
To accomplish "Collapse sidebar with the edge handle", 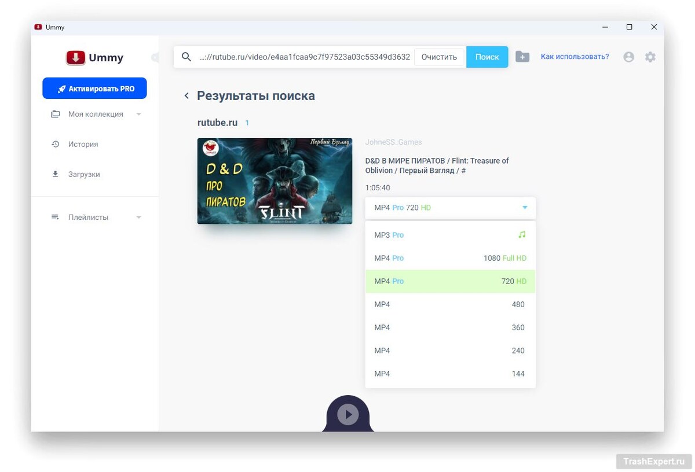I will point(155,57).
